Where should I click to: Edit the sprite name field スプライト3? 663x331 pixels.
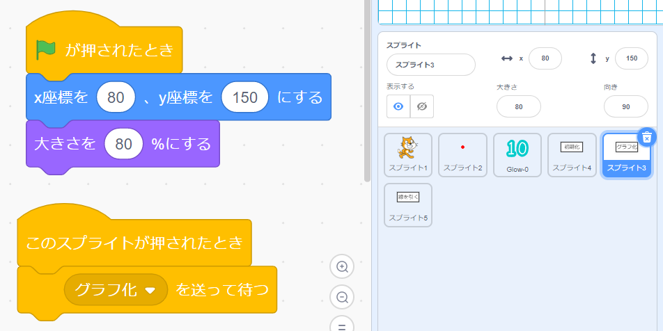(x=431, y=65)
